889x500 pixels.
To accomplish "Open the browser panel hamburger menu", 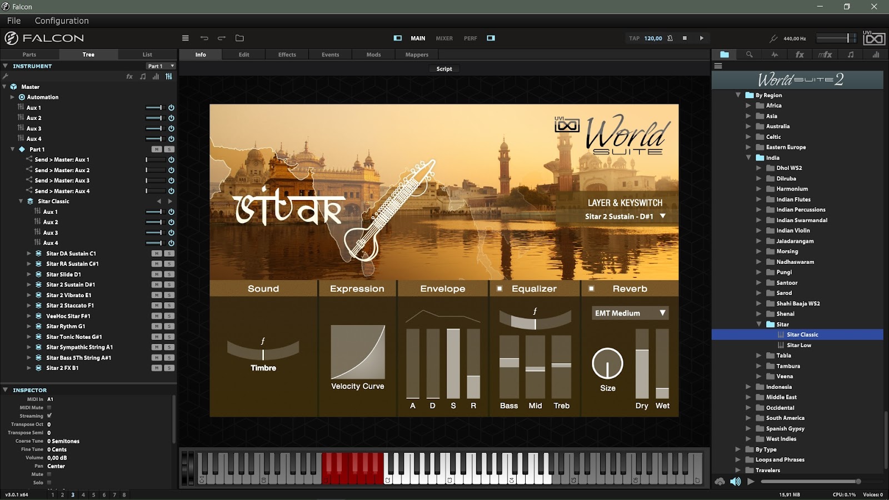I will [x=718, y=66].
